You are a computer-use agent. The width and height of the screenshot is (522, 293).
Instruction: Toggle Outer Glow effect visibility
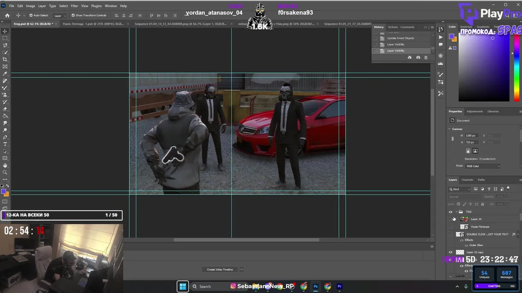tap(467, 245)
